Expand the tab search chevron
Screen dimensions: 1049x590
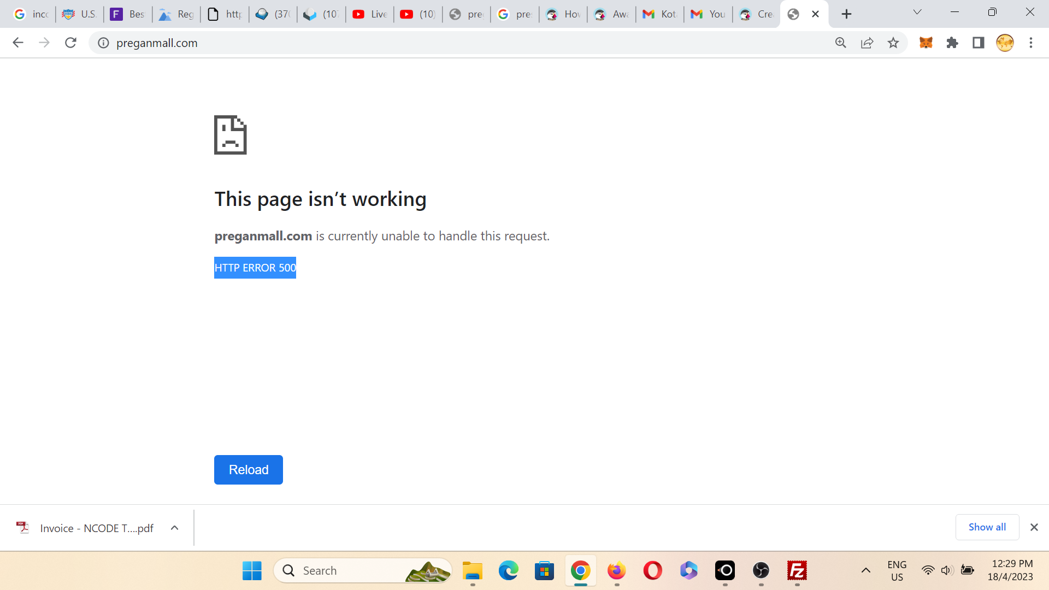(x=917, y=12)
